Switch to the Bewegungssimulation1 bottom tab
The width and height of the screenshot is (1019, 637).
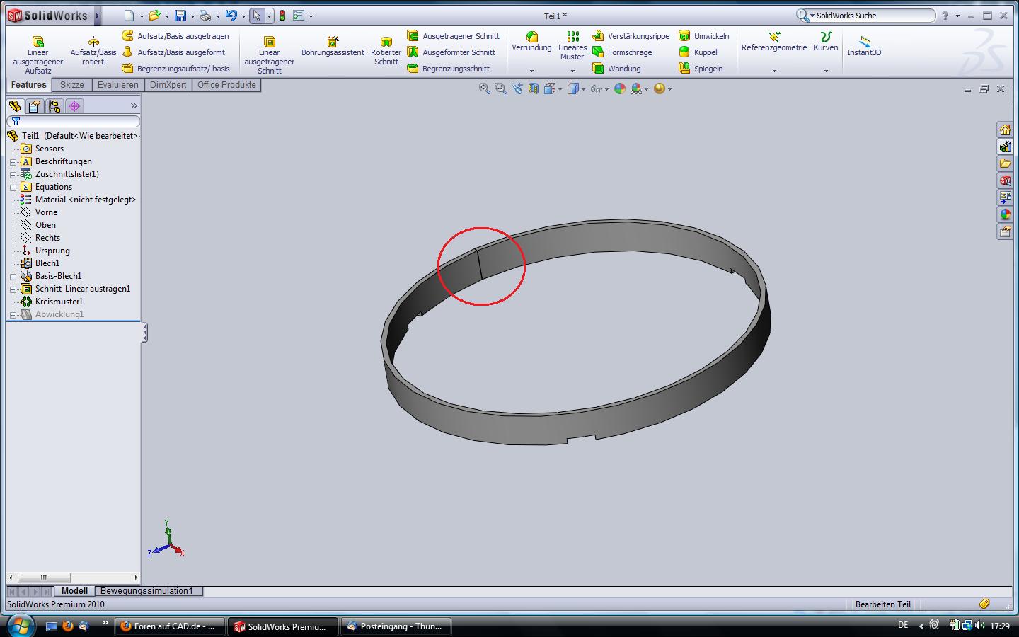pos(146,591)
